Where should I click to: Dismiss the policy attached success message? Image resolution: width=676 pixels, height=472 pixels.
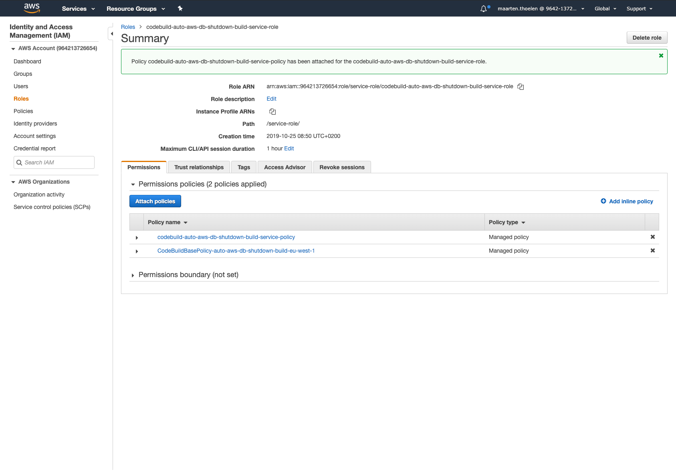tap(661, 55)
